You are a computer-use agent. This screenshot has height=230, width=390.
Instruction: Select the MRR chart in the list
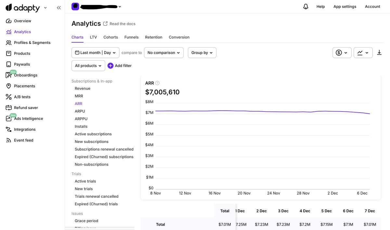pos(79,96)
